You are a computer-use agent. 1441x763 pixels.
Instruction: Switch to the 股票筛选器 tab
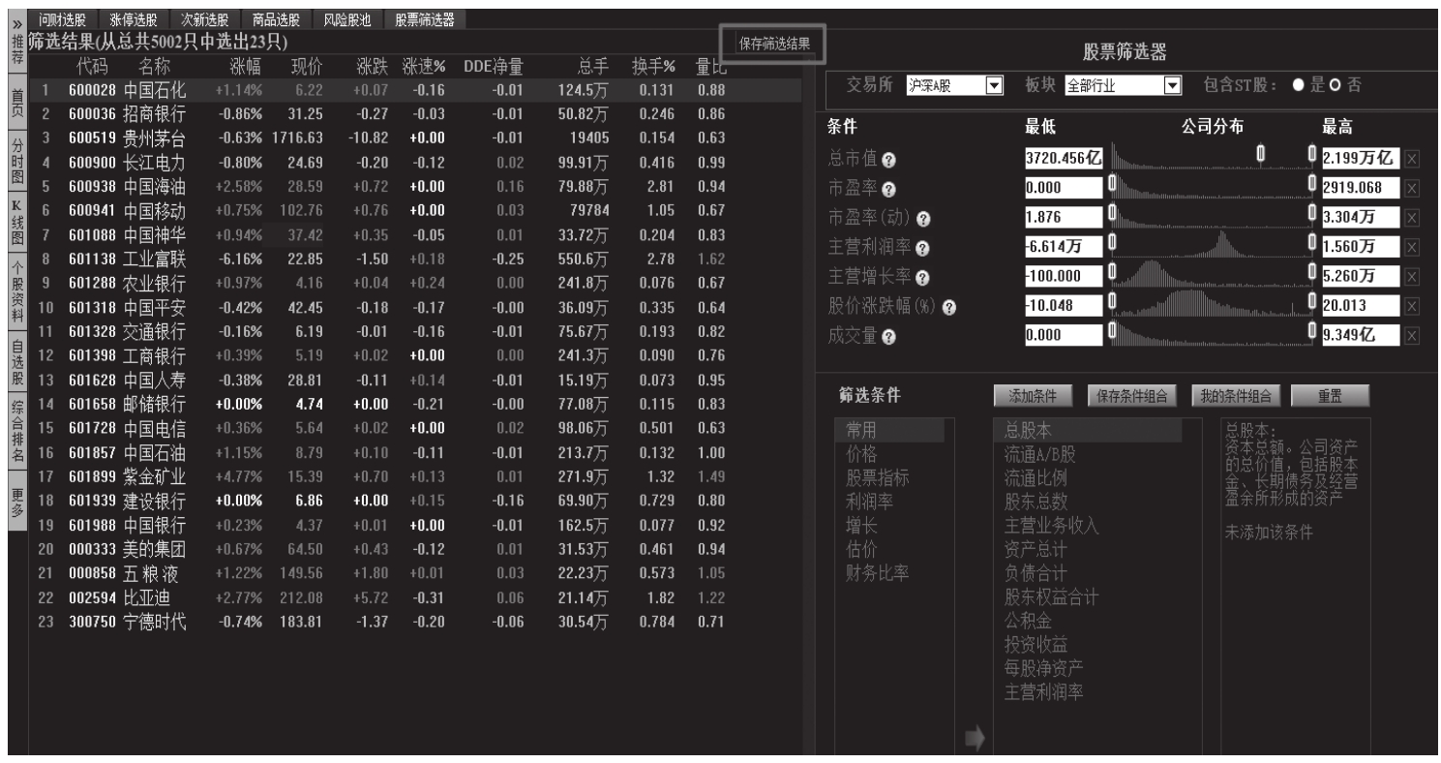426,18
